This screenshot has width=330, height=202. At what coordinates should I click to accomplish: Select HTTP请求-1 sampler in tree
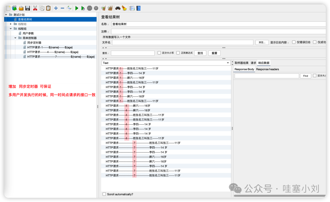[x=50, y=47]
